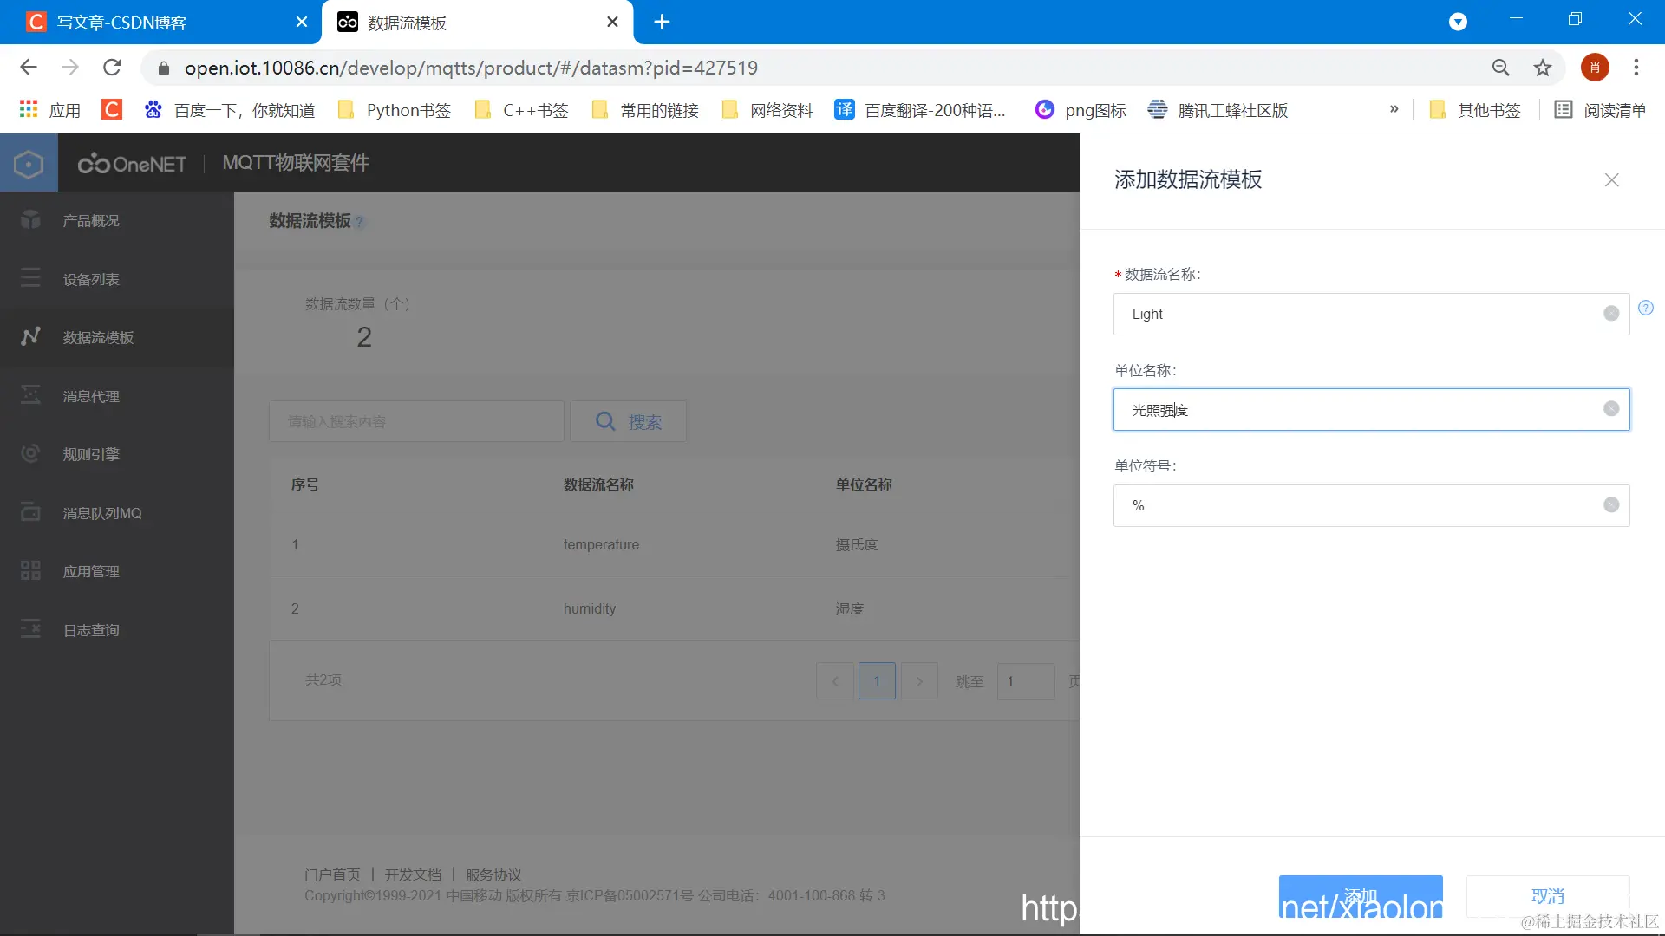This screenshot has width=1665, height=936.
Task: Open the Chrome three-dot menu
Action: (x=1636, y=68)
